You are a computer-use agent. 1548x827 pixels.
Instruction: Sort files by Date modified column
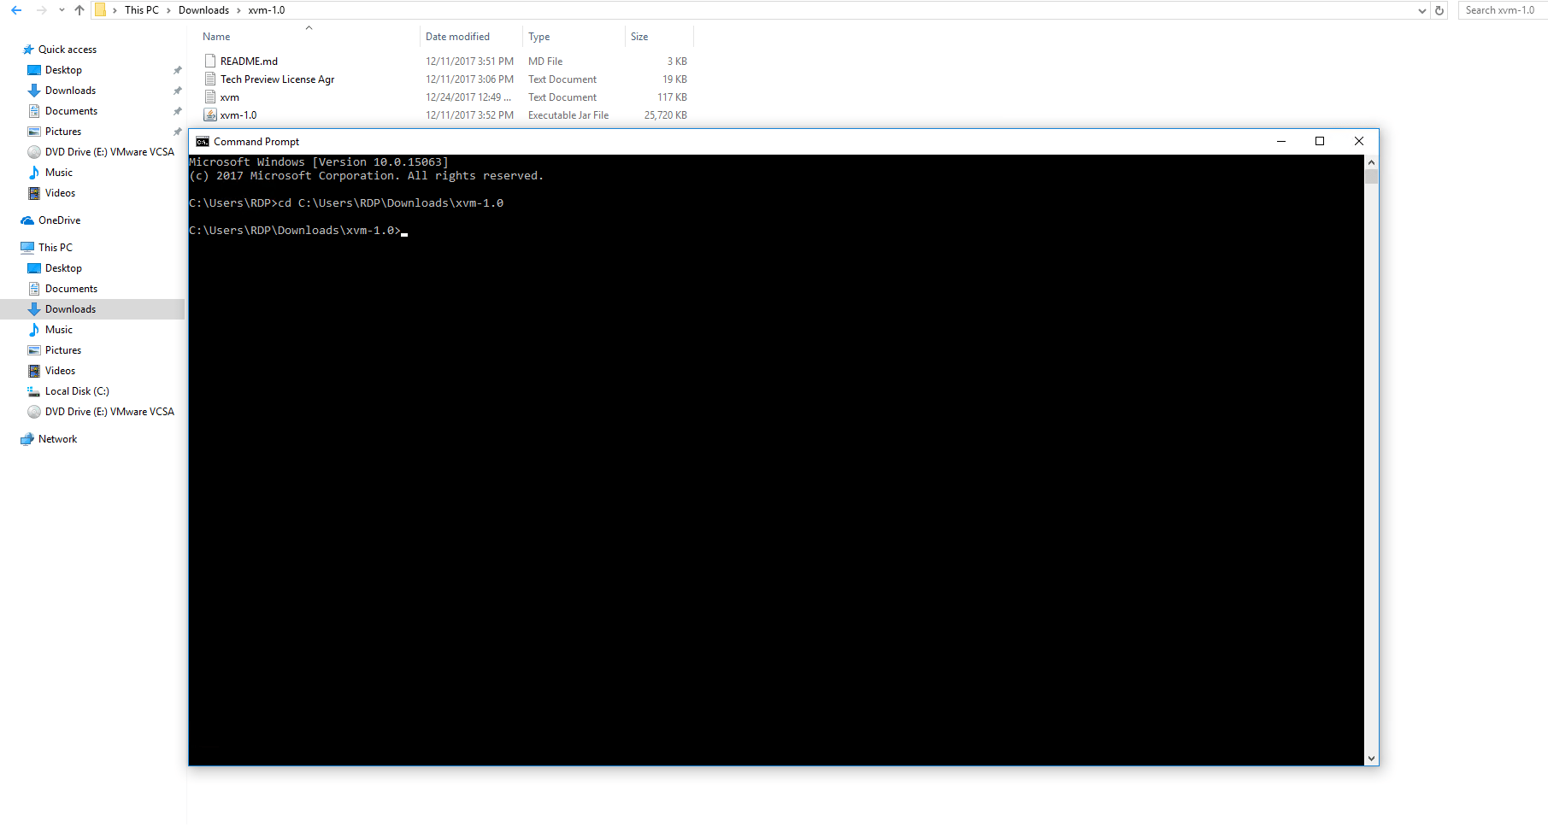click(x=457, y=37)
